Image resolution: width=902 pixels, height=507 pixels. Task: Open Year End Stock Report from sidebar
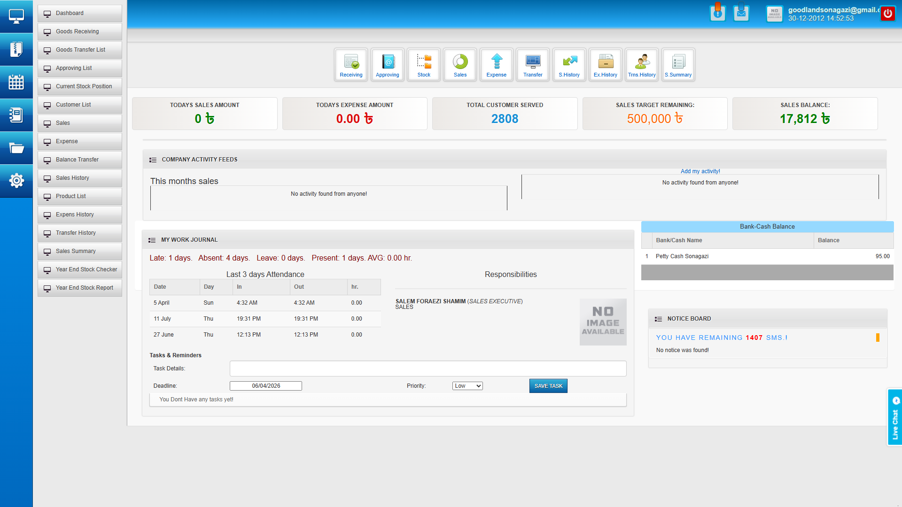point(79,288)
